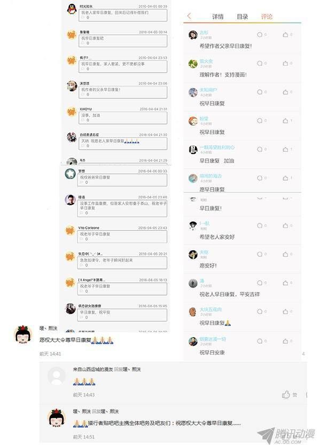Screen dimensions: 320x448
Task: Click the 腾讯动漫 watermark logo
Action: [x=286, y=436]
